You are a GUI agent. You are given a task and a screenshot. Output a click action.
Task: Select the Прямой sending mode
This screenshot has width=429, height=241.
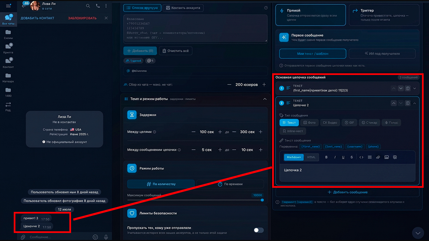[310, 15]
